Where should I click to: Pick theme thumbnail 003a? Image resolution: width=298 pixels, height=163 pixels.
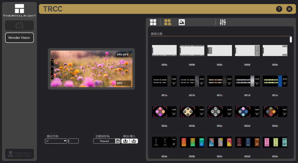[164, 142]
